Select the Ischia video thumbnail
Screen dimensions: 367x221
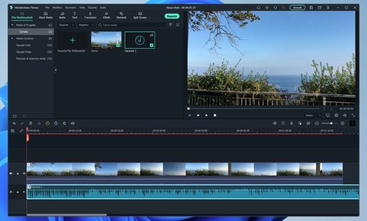pos(106,40)
